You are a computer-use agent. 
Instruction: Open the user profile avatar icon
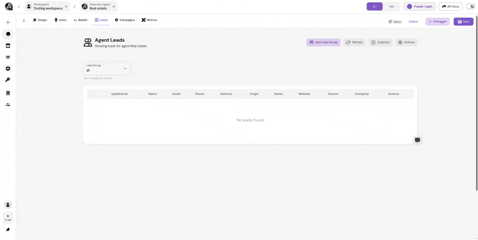pos(8,204)
